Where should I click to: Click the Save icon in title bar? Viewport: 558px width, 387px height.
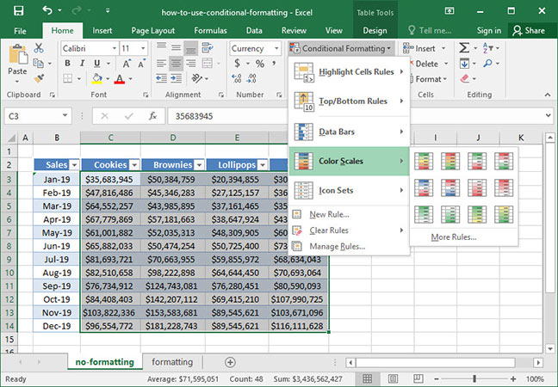18,11
